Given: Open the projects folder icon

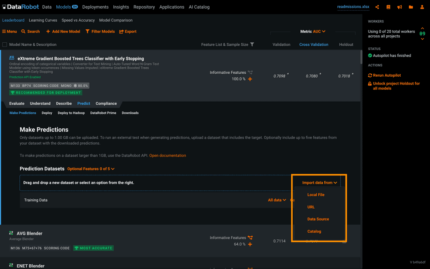Looking at the screenshot, I should [411, 7].
